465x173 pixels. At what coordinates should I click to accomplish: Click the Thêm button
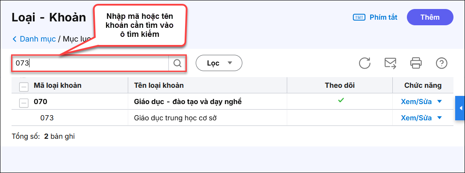(x=430, y=17)
